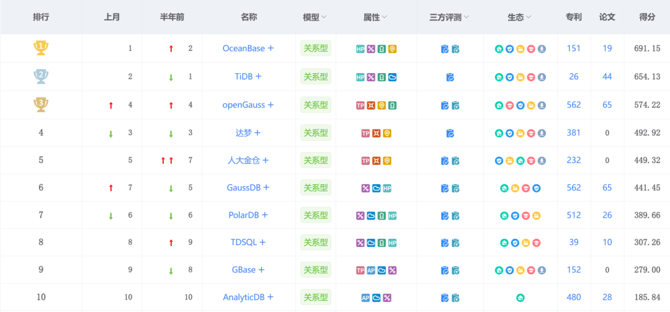The height and width of the screenshot is (312, 670).
Task: Click the red graduation cap icon in the openGauss row
Action: point(509,105)
